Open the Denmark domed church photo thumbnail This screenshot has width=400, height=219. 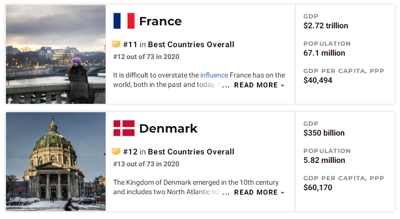[56, 161]
